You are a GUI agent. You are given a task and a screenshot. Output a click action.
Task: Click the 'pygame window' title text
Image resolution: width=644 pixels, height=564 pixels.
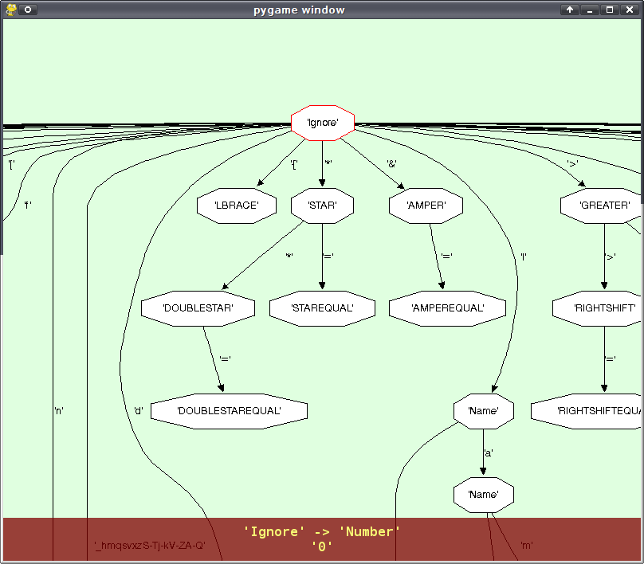pyautogui.click(x=299, y=10)
